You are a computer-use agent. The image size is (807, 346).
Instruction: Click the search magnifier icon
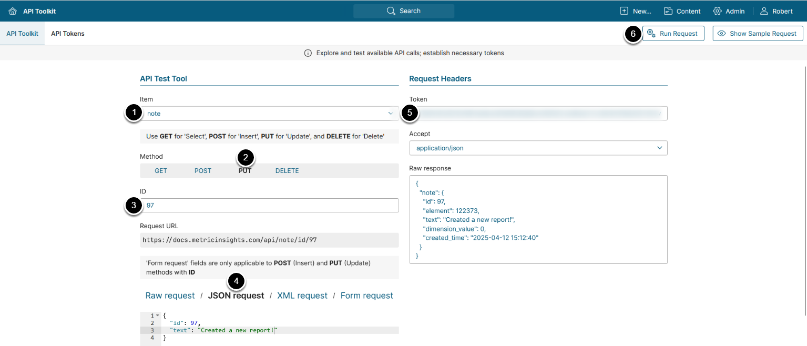[x=391, y=11]
